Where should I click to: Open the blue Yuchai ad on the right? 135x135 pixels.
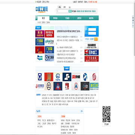click(x=91, y=52)
